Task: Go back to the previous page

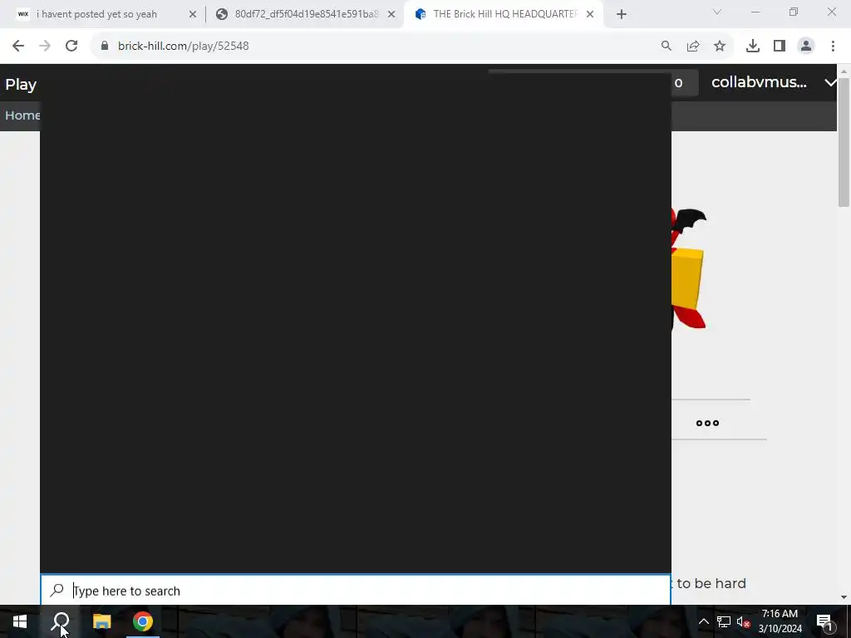Action: (18, 47)
